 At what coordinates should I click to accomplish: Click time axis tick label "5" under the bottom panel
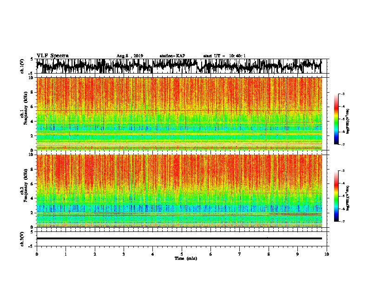click(x=182, y=254)
